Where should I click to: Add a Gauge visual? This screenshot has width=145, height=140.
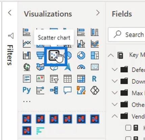pos(81,67)
